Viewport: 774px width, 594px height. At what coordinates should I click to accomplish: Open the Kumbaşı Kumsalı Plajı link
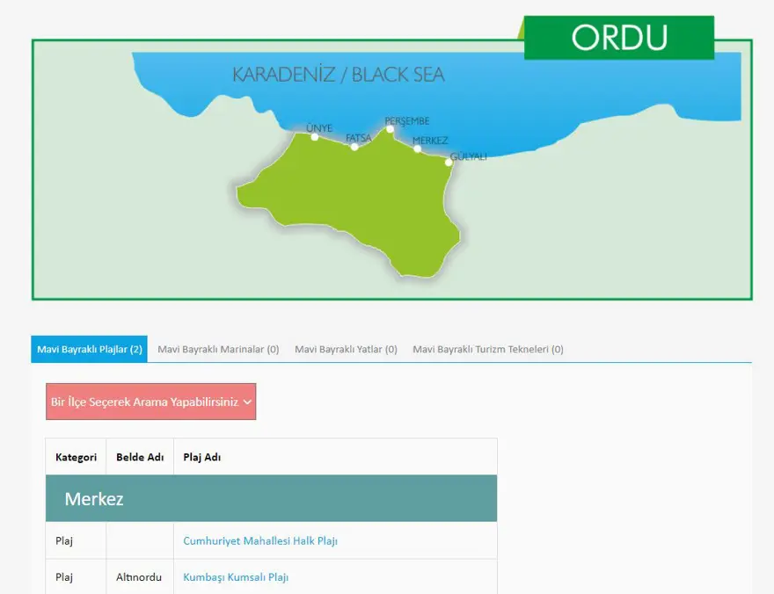coord(236,577)
